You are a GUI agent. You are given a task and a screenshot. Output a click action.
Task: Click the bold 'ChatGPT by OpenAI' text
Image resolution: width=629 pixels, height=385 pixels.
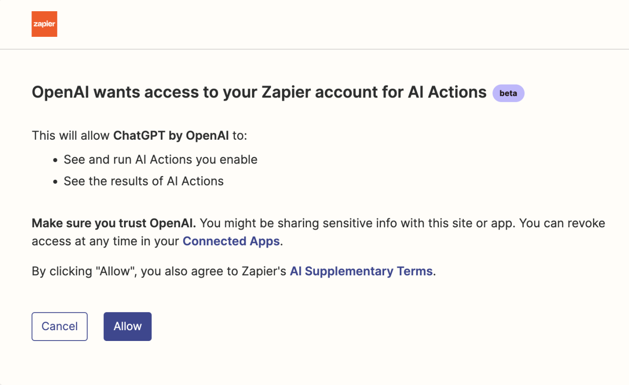pyautogui.click(x=171, y=136)
